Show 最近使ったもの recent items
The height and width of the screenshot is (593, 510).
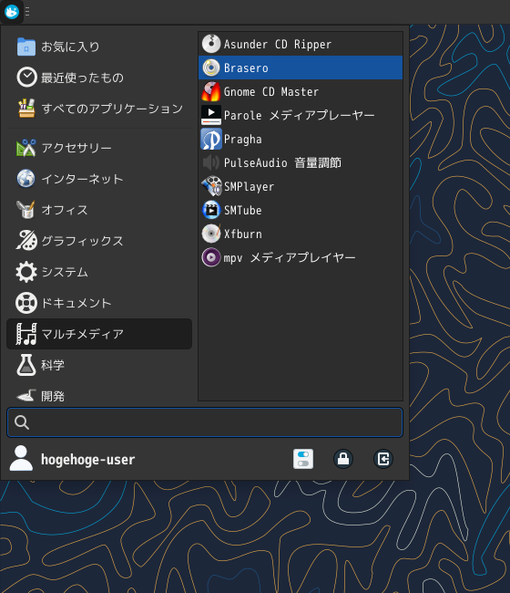[x=99, y=78]
